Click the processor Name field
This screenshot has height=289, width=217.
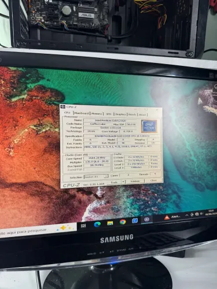click(x=110, y=121)
